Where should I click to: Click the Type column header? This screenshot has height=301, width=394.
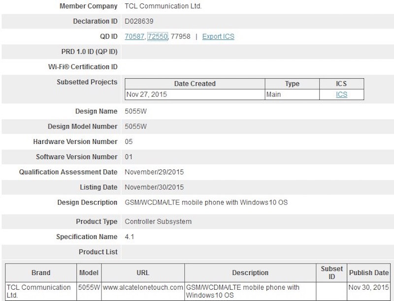pos(292,84)
